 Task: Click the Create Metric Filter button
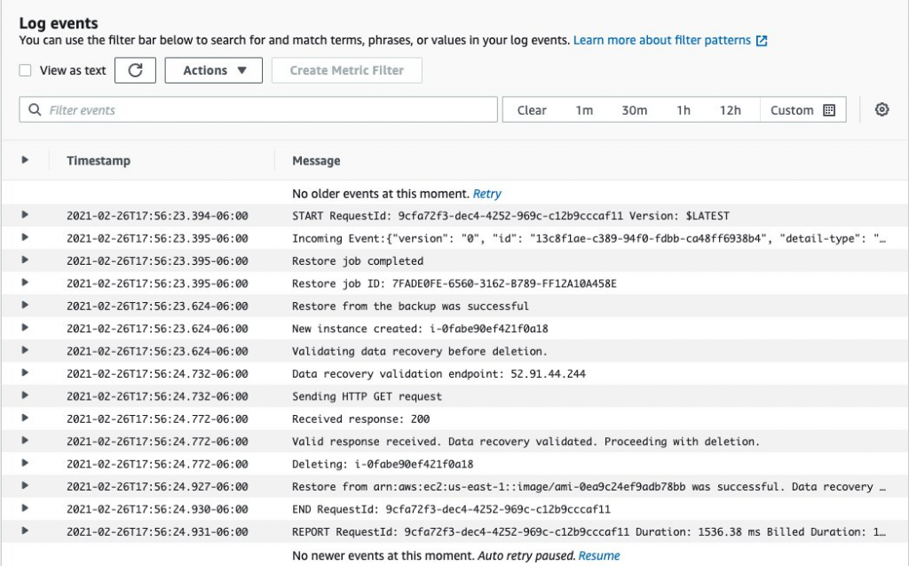[346, 69]
